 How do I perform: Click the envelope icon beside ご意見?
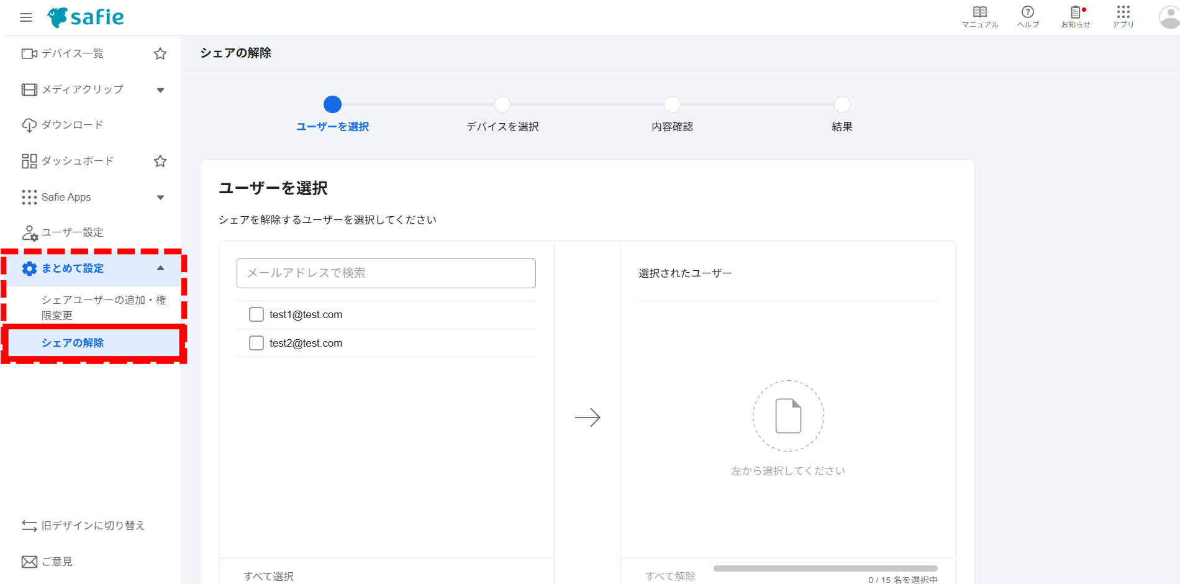coord(29,562)
